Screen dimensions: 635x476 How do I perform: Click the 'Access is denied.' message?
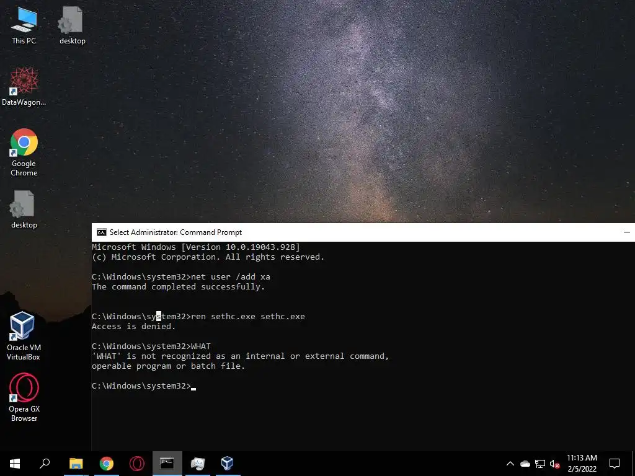click(134, 327)
